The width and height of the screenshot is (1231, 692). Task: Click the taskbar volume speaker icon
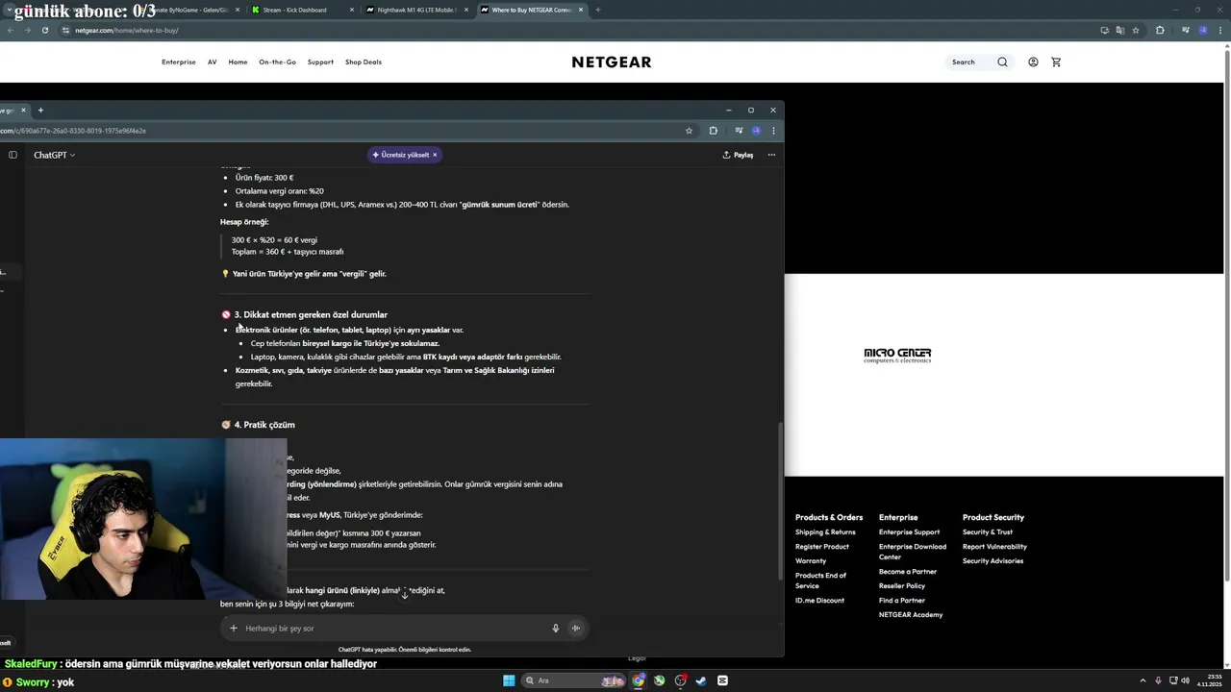pos(1185,680)
